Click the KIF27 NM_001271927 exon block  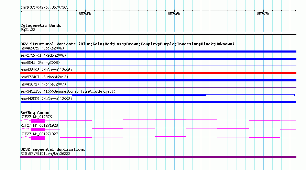(38, 138)
